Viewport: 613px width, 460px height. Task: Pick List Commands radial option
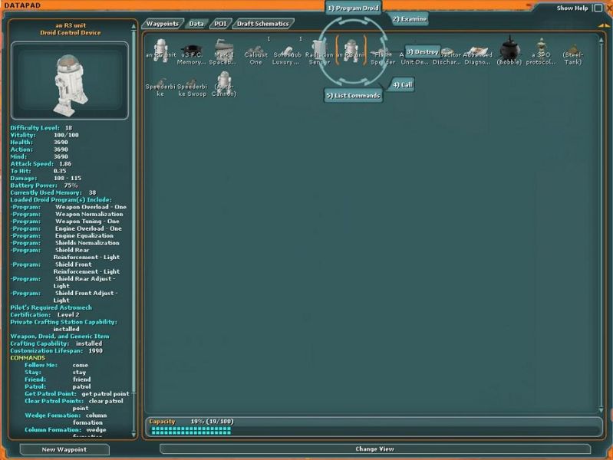pos(353,96)
